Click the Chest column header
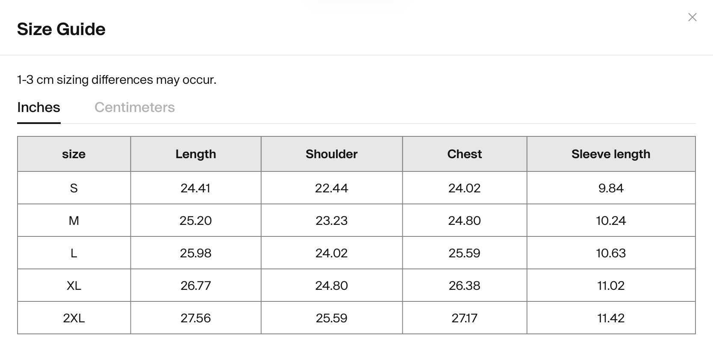Viewport: 713px width, 342px height. pos(465,154)
